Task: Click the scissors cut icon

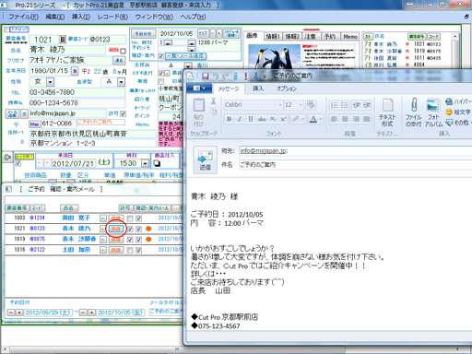Action: [213, 101]
